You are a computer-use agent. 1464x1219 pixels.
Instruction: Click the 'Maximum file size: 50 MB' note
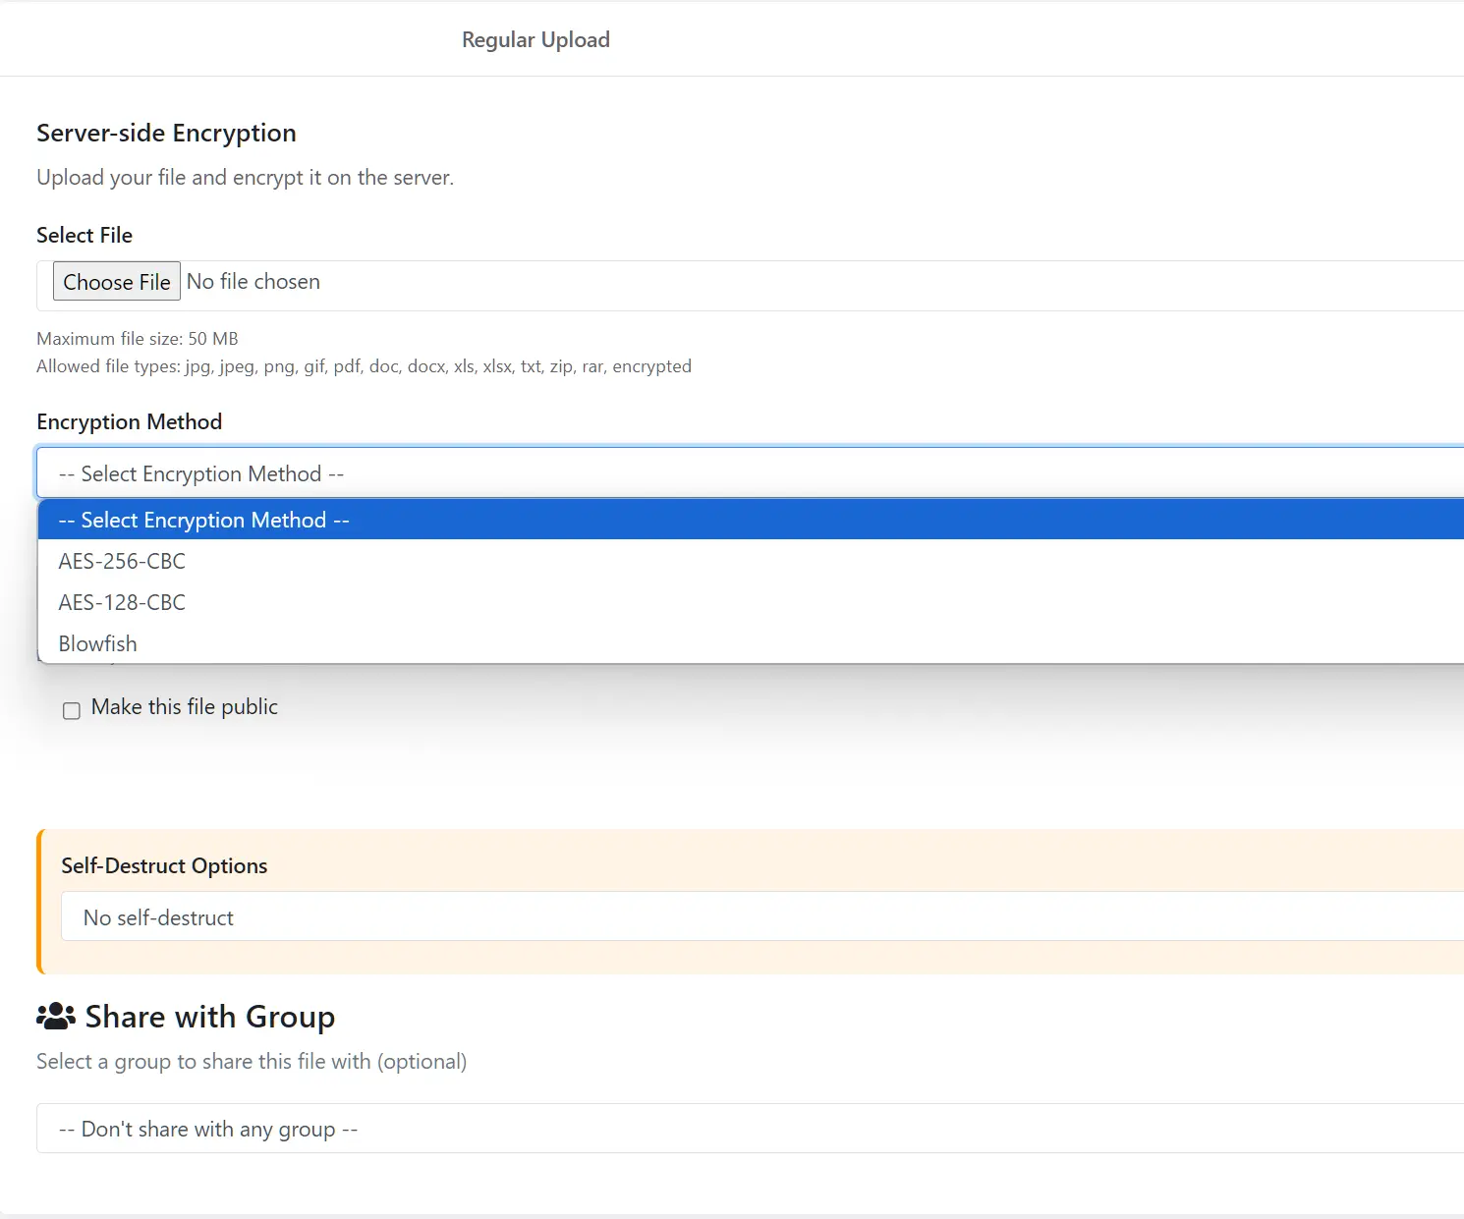point(138,339)
